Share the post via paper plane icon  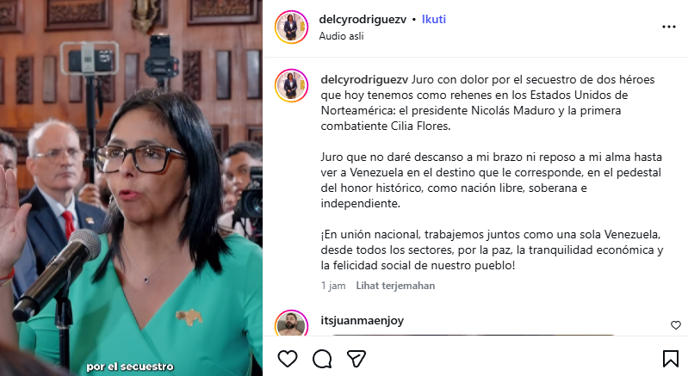pyautogui.click(x=356, y=359)
